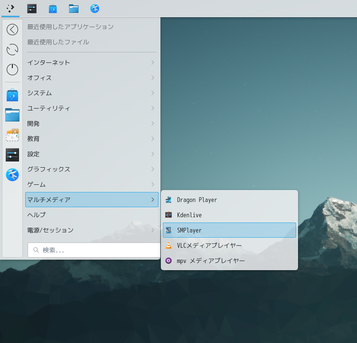Image resolution: width=357 pixels, height=343 pixels.
Task: Expand the 設定 submenu arrow
Action: click(153, 154)
